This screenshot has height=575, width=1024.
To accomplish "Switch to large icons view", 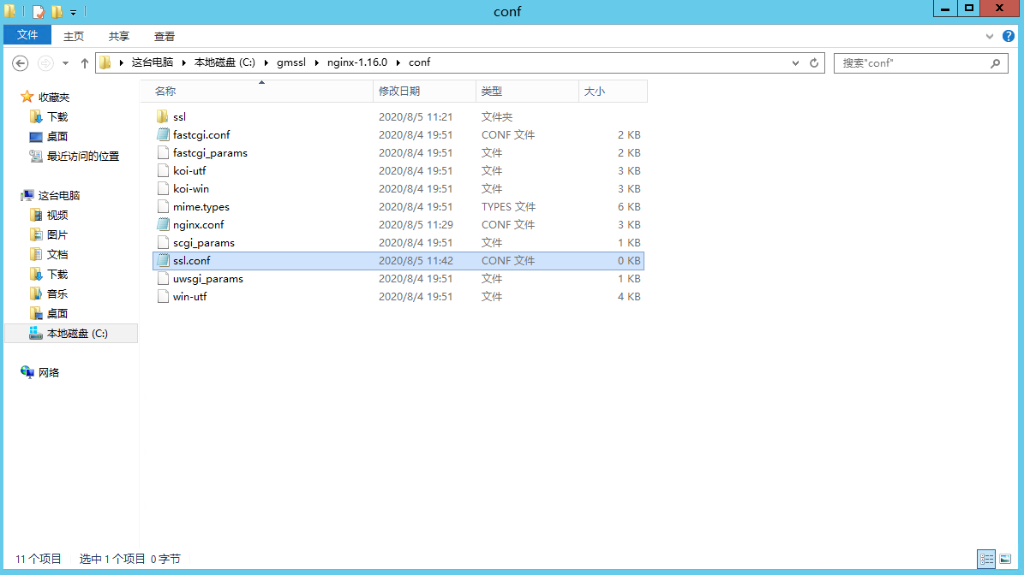I will (1005, 559).
